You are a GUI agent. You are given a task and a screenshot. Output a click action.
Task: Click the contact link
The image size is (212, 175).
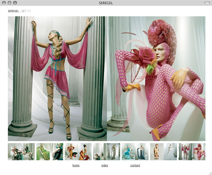point(135,165)
